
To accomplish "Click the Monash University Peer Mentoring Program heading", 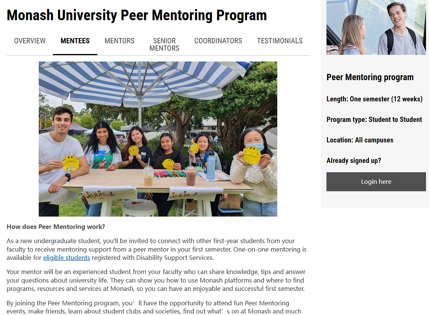I will [x=137, y=15].
